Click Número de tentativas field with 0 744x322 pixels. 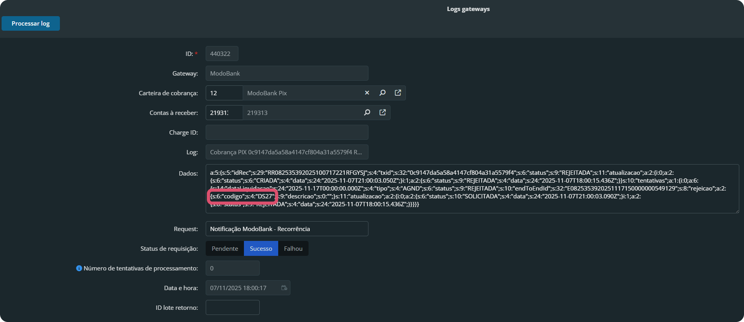(232, 268)
